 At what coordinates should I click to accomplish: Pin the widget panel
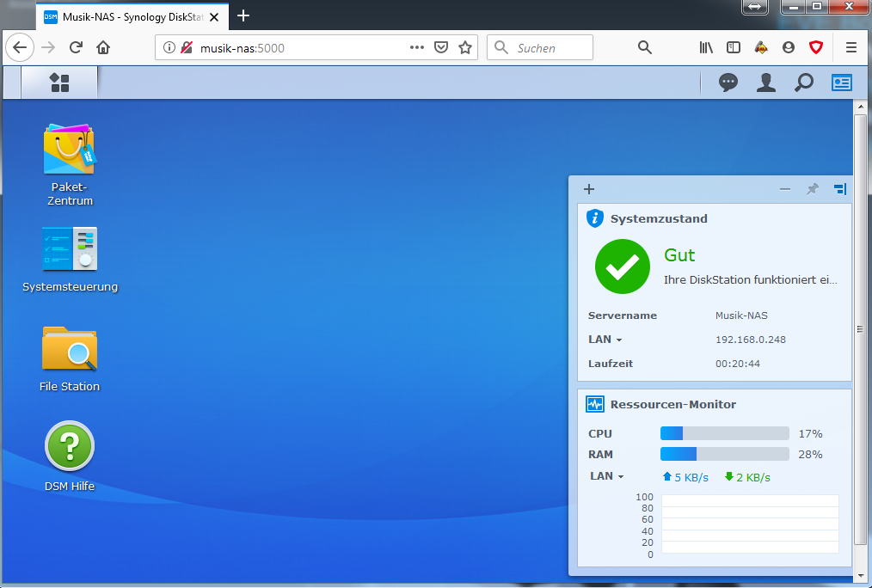pos(813,189)
